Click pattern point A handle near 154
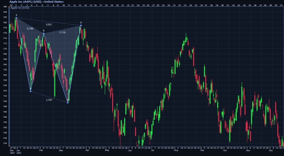The width and height of the screenshot is (284, 156). coord(30,91)
